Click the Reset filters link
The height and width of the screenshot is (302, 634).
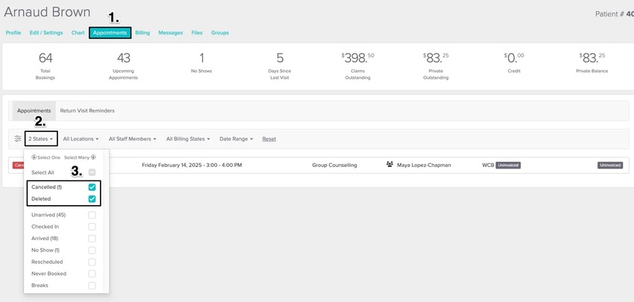[269, 139]
